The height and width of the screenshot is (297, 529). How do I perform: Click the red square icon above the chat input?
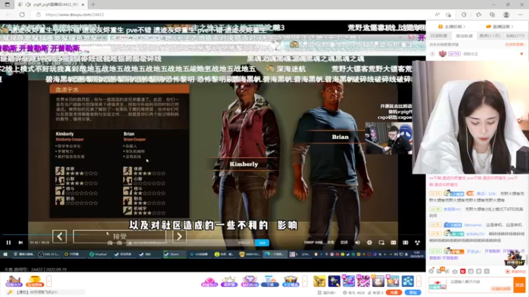[463, 271]
